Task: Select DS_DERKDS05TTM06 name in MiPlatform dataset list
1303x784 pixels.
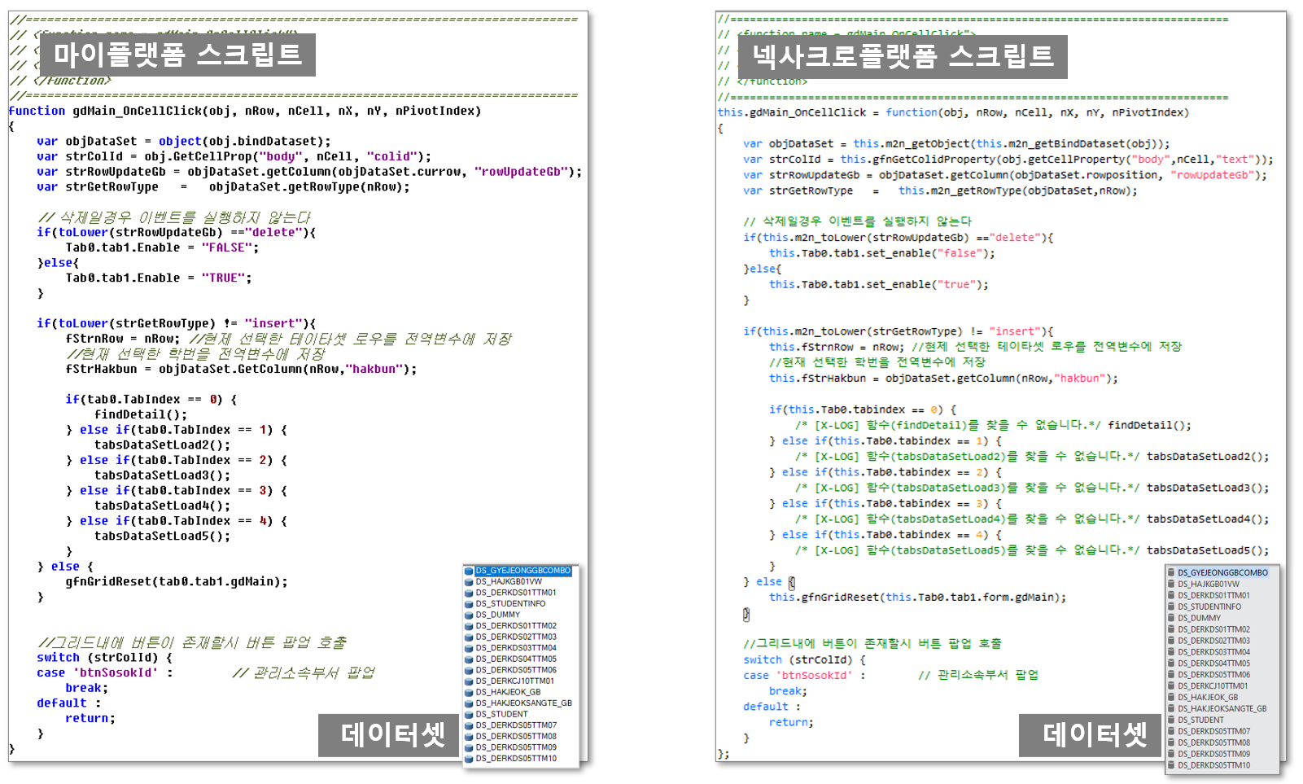Action: (516, 670)
